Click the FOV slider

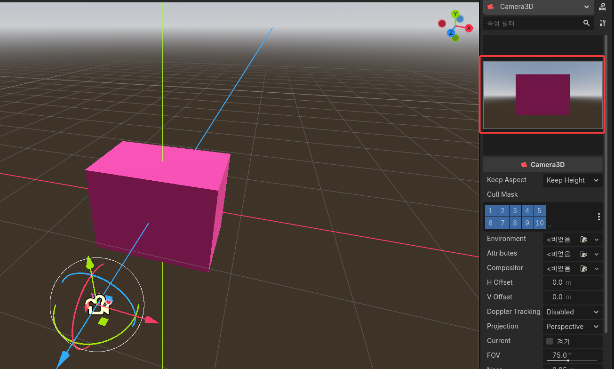[x=572, y=361]
